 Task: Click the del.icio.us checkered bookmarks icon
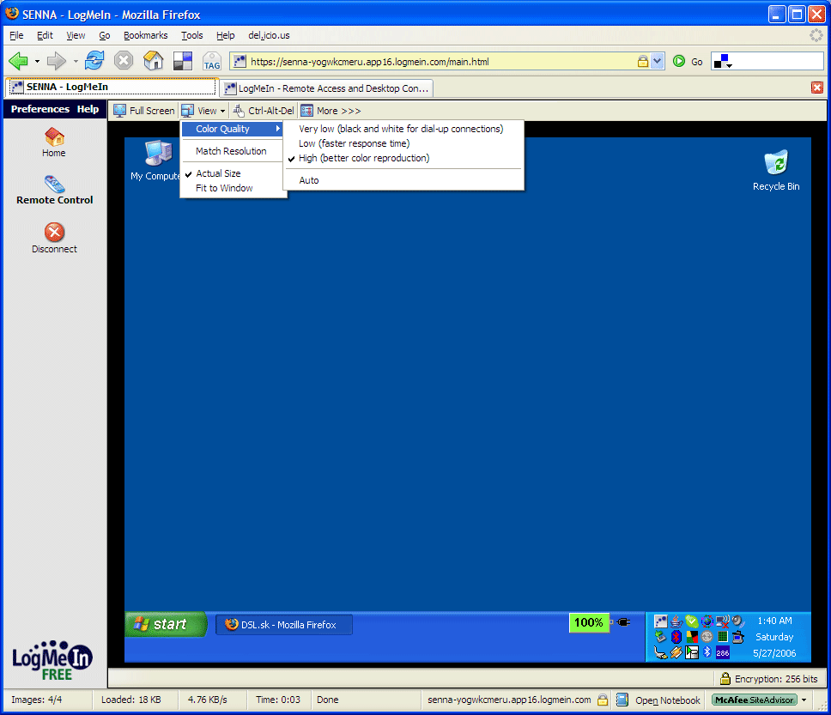tap(183, 61)
